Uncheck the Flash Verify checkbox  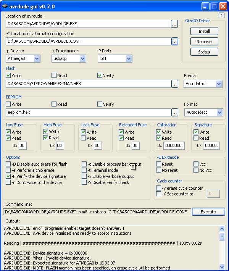[100, 76]
